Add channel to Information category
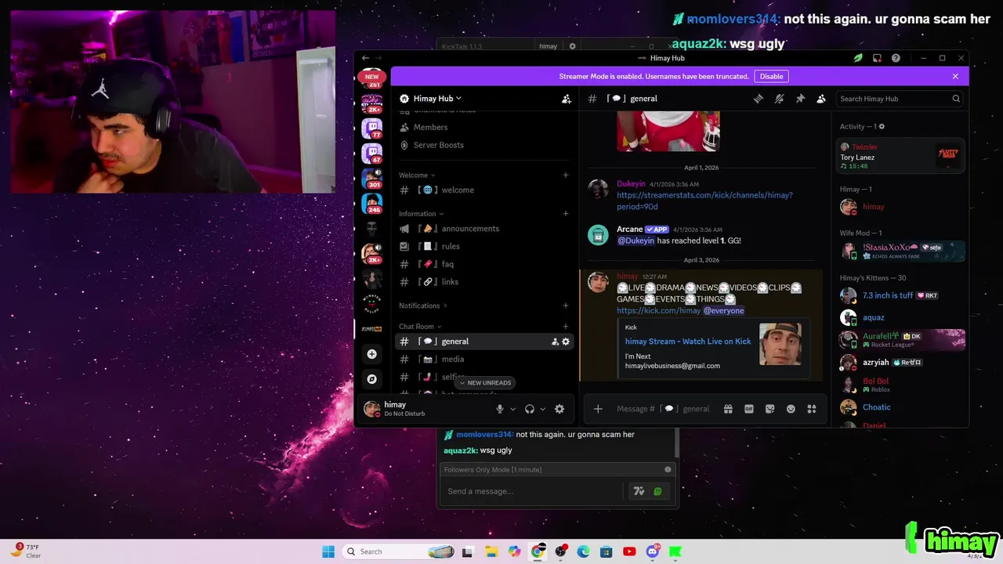1003x564 pixels. tap(566, 214)
